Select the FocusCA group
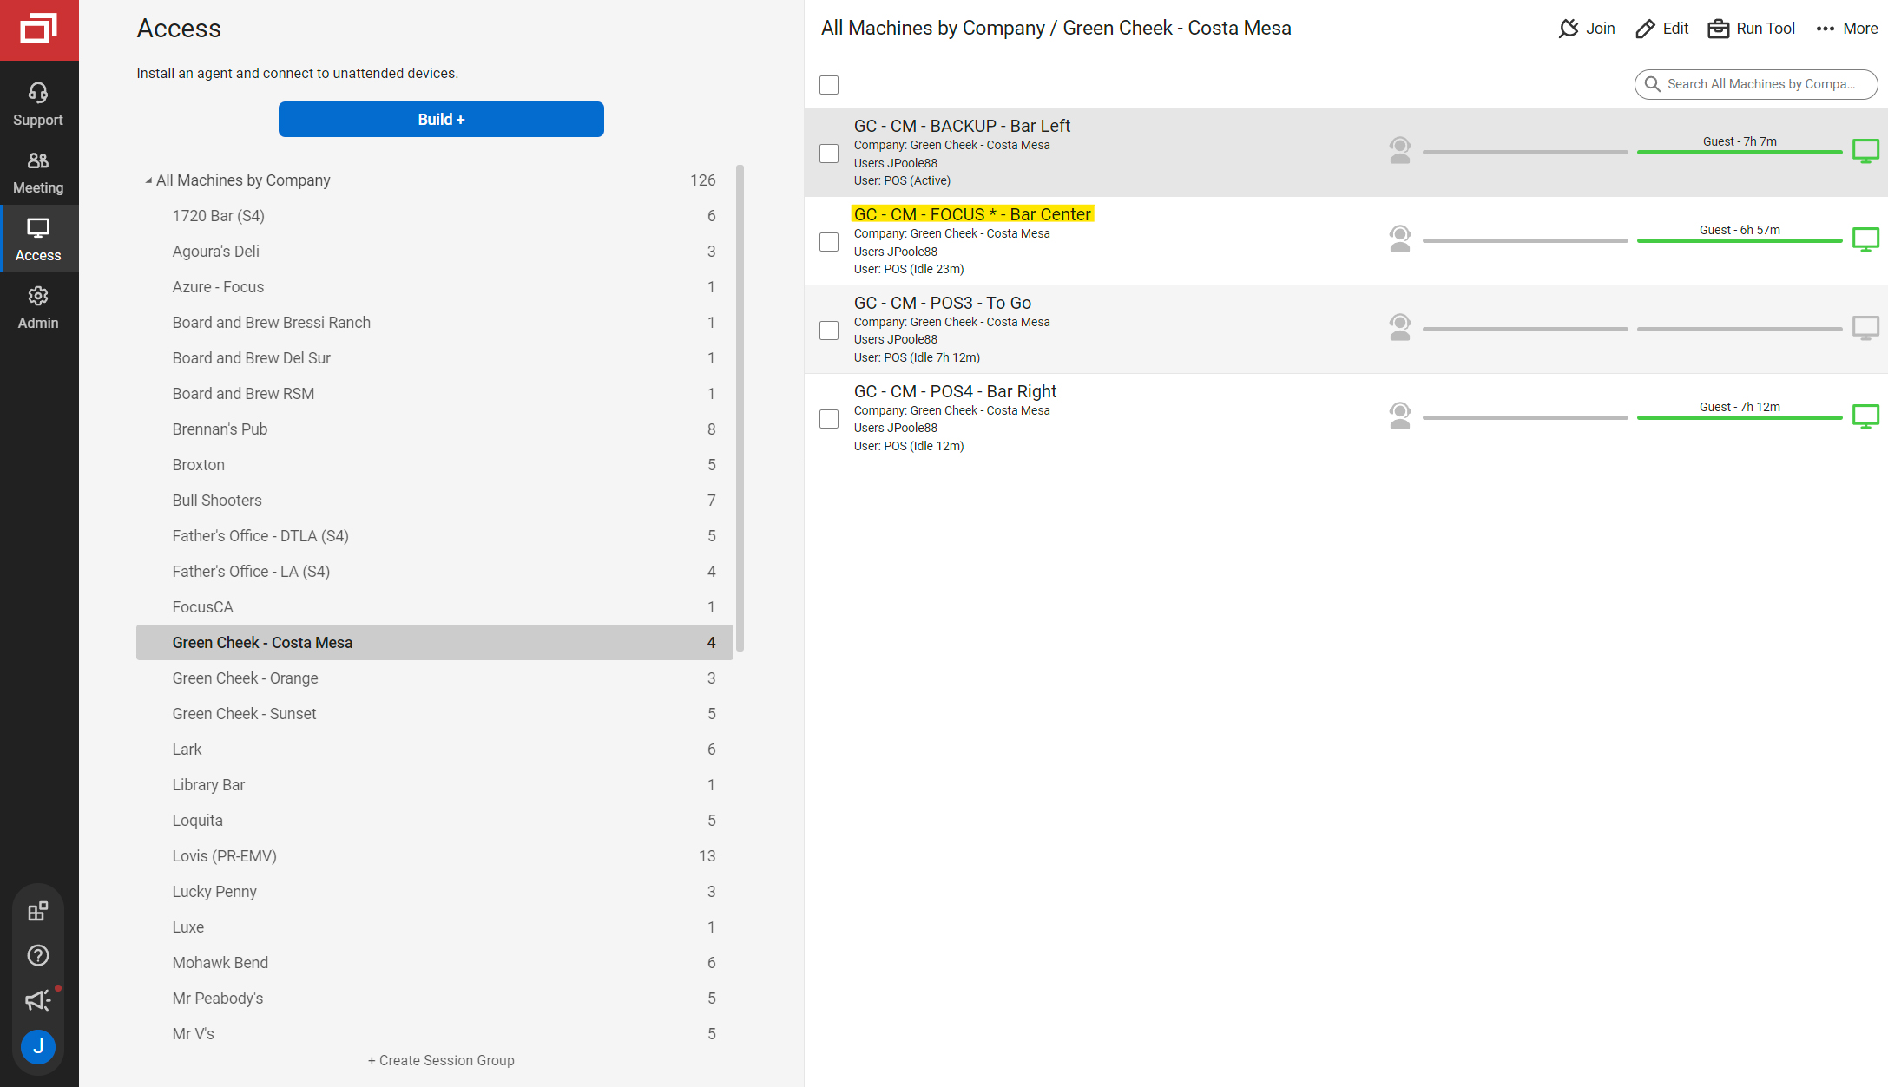Screen dimensions: 1888x1087 point(435,607)
